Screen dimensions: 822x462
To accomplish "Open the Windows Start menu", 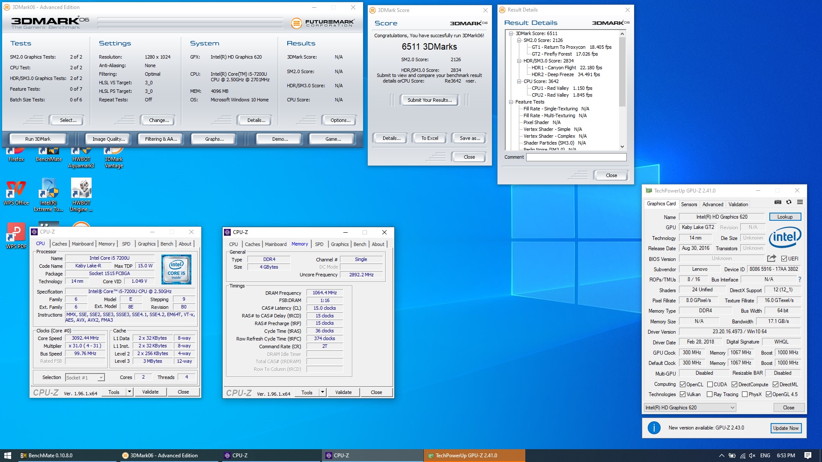I will 8,456.
